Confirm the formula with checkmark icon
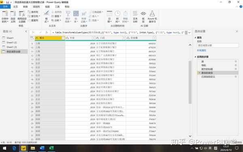The height and width of the screenshot is (152, 243). 40,32
